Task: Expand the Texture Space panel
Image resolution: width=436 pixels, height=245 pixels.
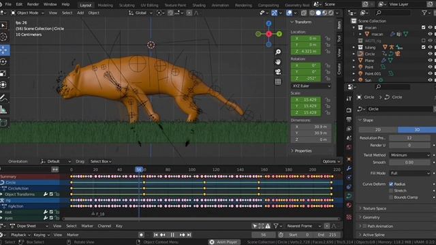Action: coord(375,208)
